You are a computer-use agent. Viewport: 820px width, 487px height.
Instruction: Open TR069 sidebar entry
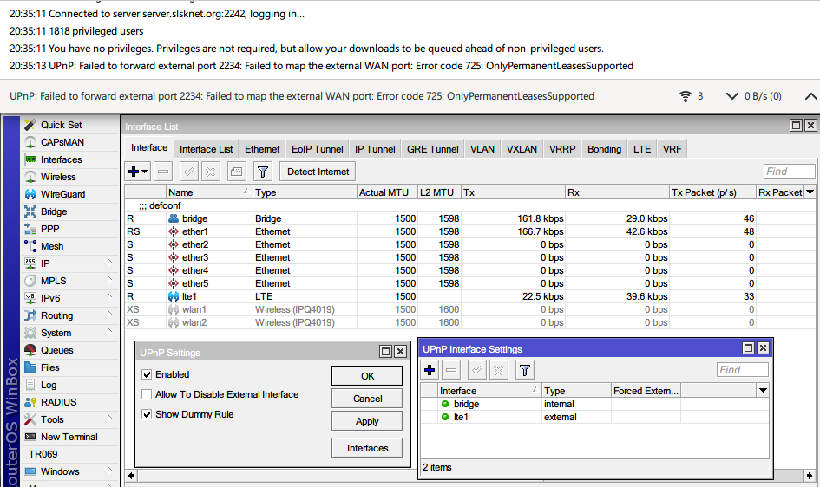(x=43, y=454)
